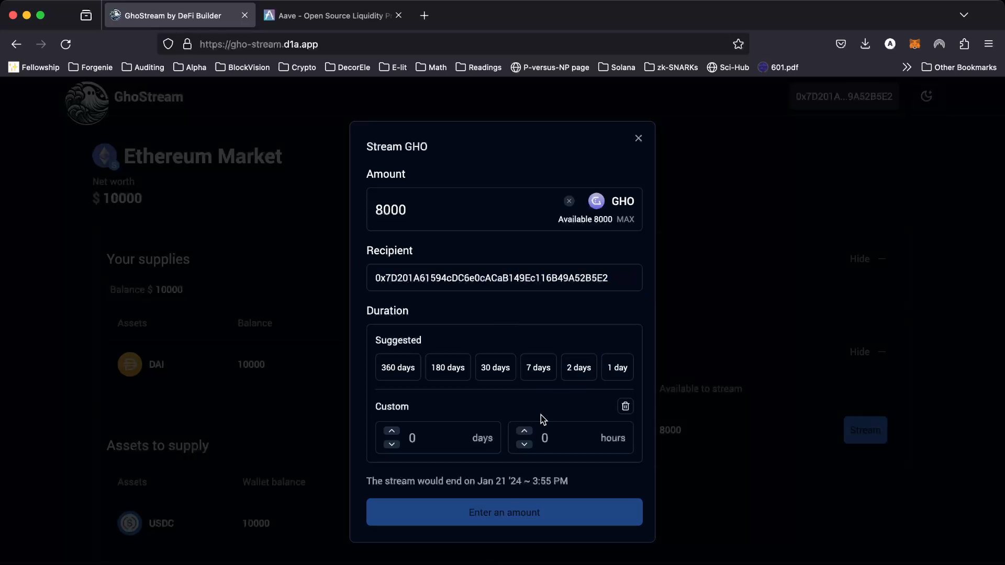1005x565 pixels.
Task: Open the Firefox application menu
Action: pos(988,44)
